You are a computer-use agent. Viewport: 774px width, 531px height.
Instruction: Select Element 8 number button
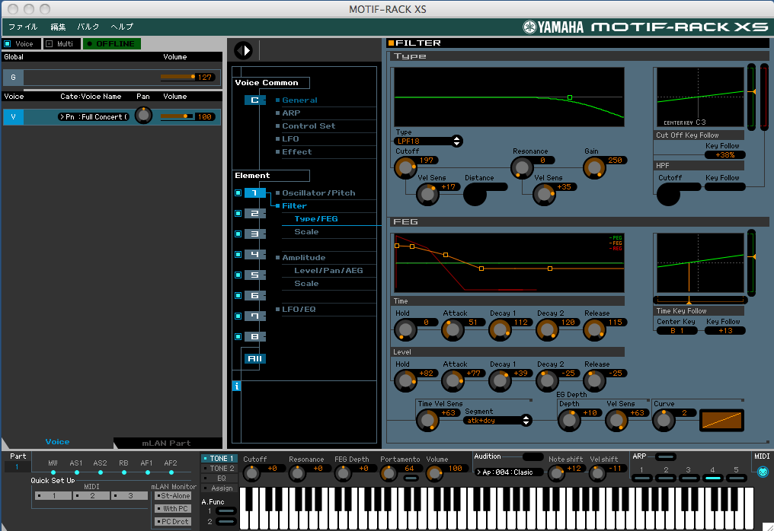pos(254,337)
